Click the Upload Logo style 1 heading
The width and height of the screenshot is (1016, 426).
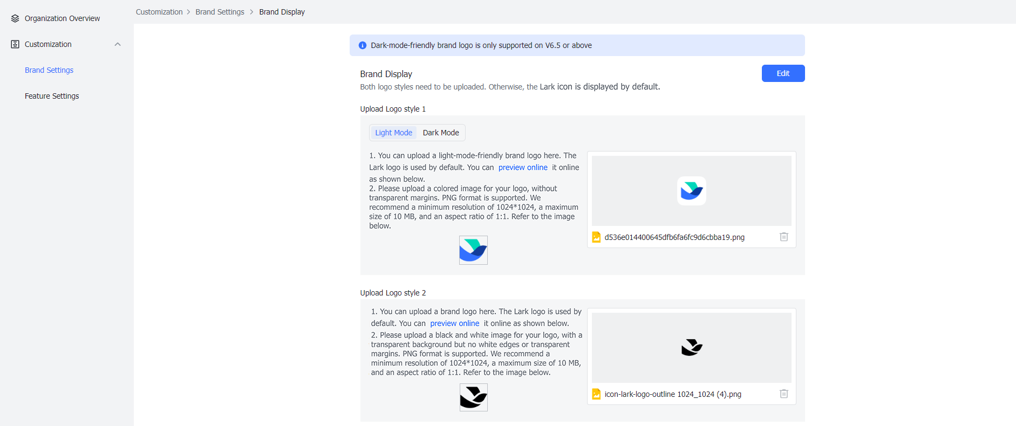click(x=393, y=109)
